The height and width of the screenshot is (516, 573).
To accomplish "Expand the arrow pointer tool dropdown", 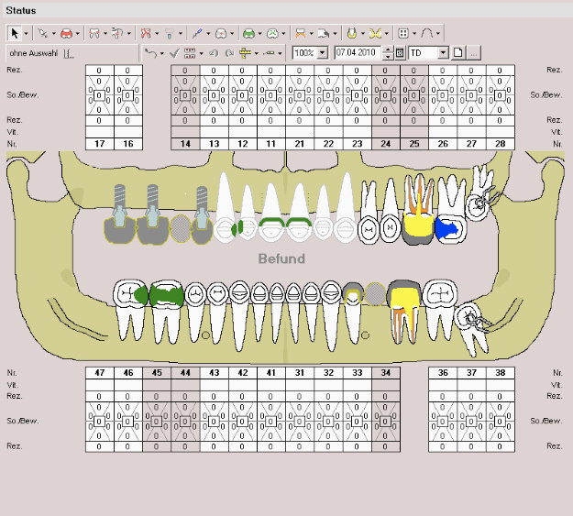I will tap(27, 32).
